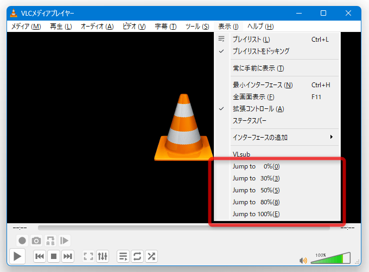The width and height of the screenshot is (369, 272).
Task: Select Jump to 80%(8)
Action: tap(277, 202)
